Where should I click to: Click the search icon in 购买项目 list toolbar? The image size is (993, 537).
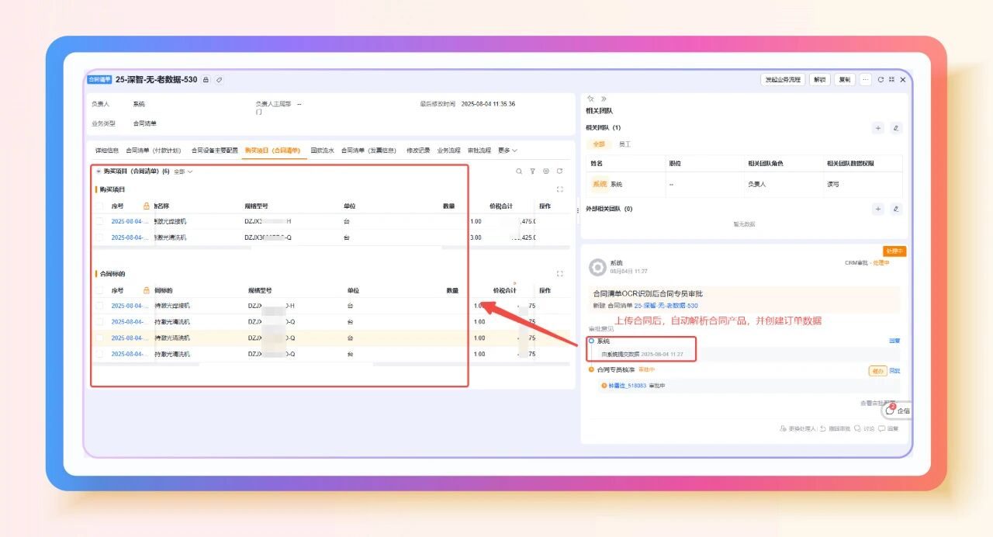click(519, 171)
